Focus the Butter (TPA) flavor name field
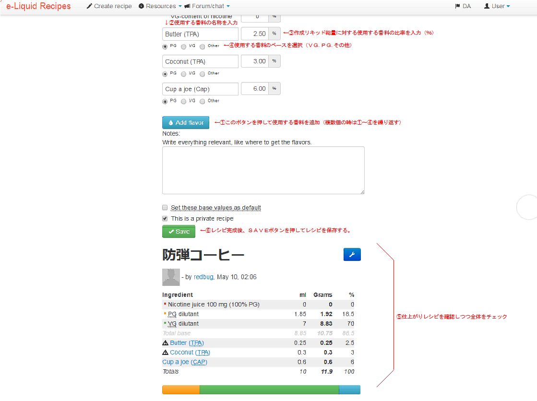Screen dimensions: 537x401 (x=200, y=34)
